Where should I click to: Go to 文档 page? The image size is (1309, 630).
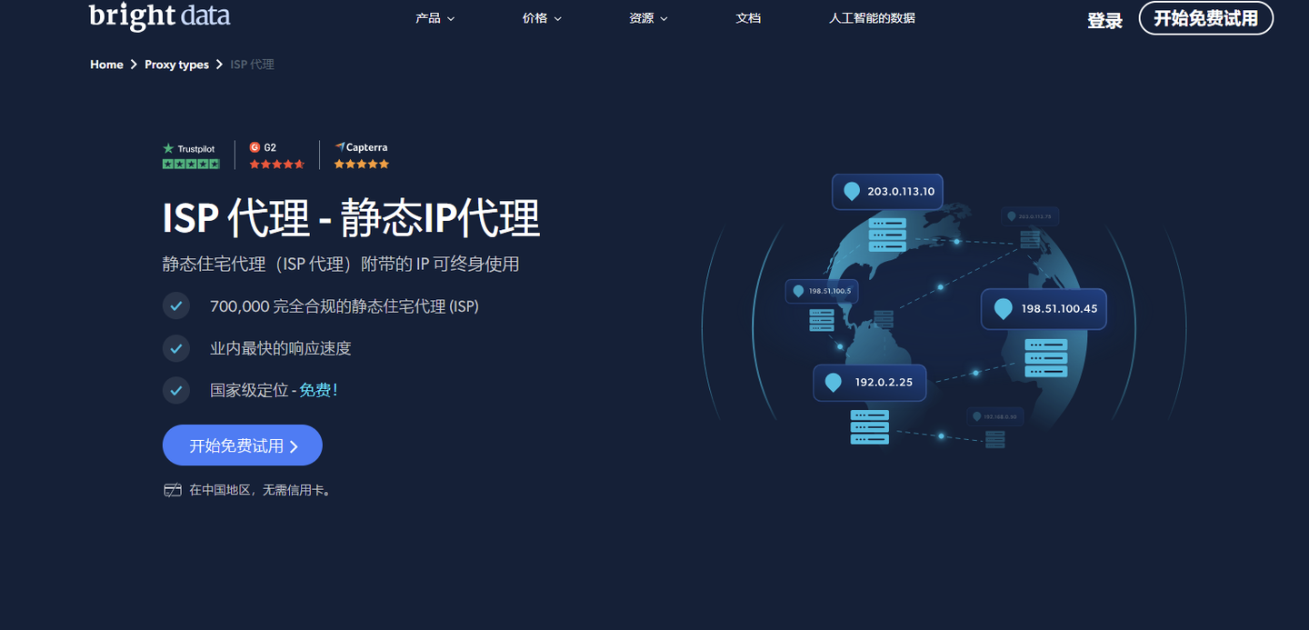pos(748,18)
